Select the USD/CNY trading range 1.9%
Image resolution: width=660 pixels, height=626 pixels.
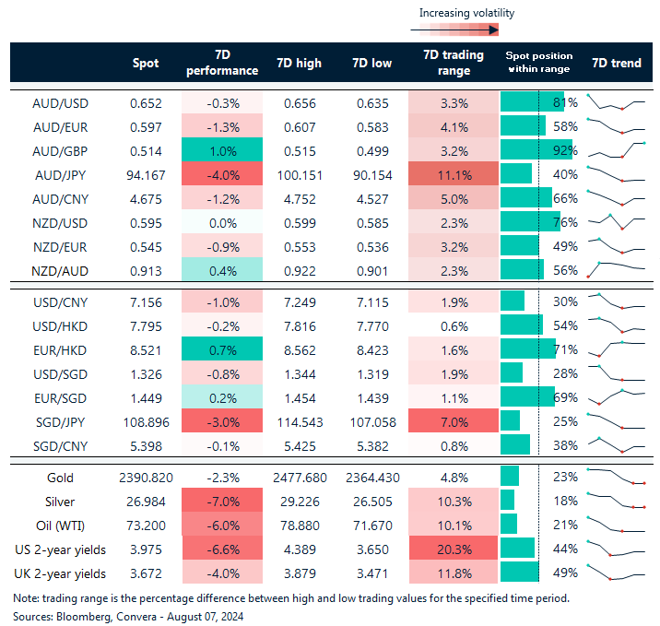tap(454, 301)
